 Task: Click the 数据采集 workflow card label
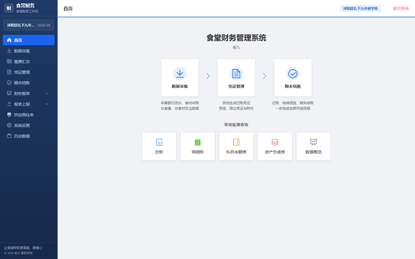click(180, 86)
